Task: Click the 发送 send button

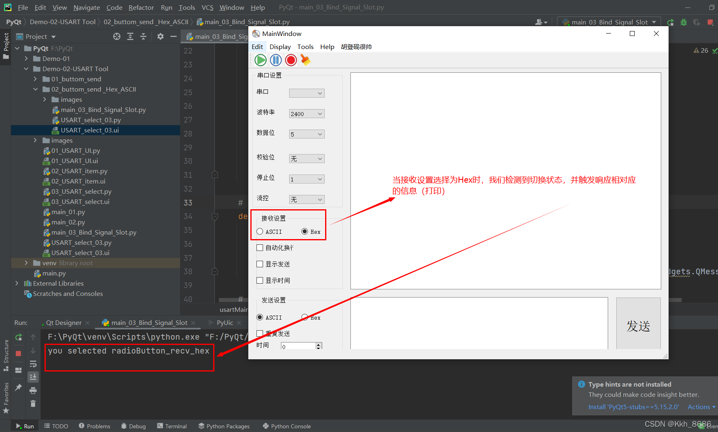Action: click(638, 323)
